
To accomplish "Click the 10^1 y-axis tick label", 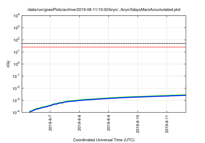I will 16,52.
